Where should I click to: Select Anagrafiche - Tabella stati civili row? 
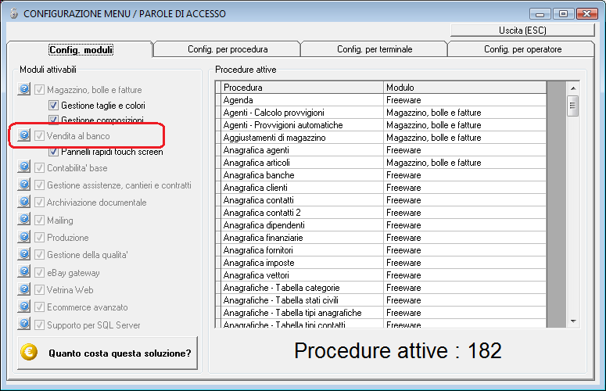coord(381,300)
